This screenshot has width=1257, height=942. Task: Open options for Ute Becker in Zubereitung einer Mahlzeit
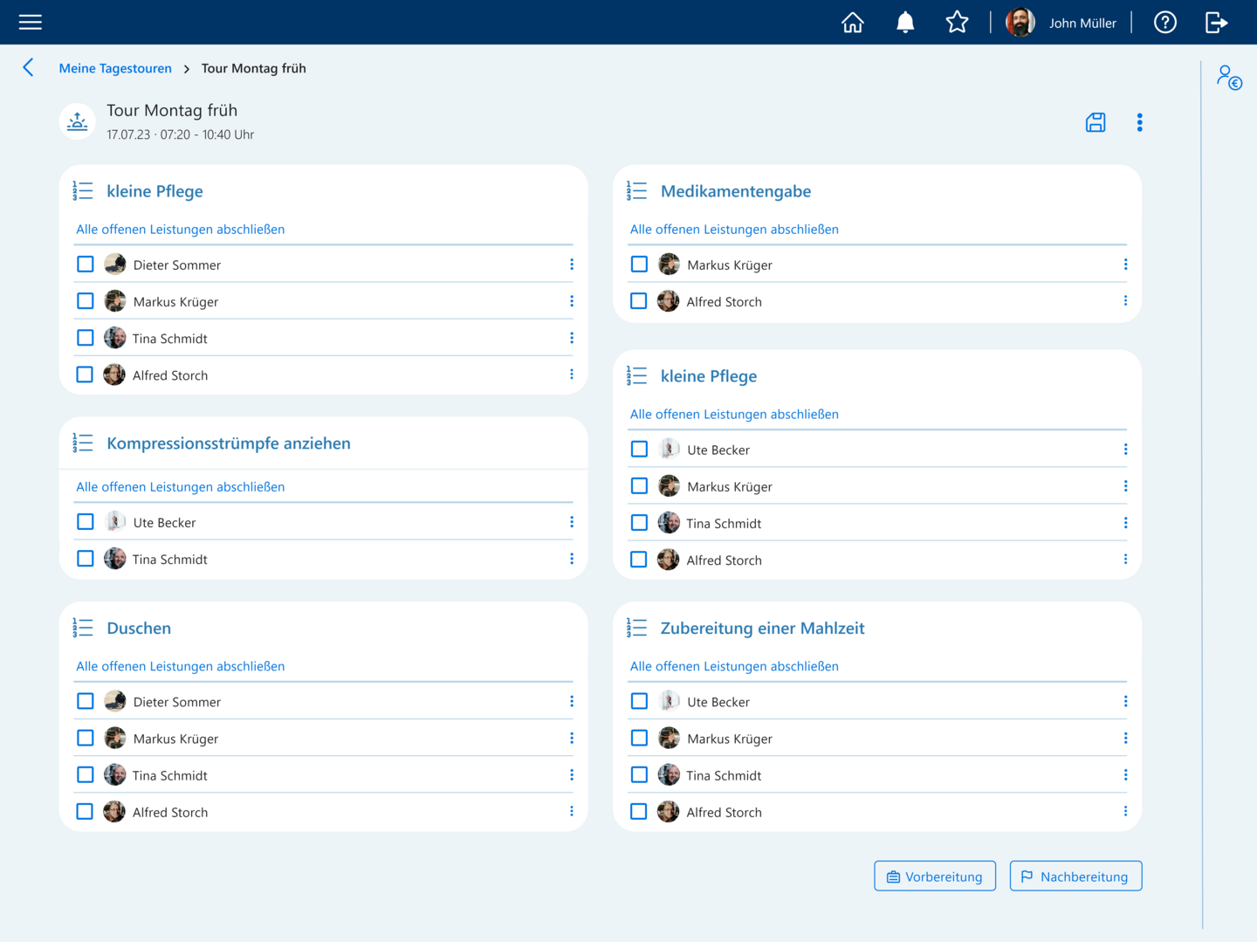(1126, 702)
